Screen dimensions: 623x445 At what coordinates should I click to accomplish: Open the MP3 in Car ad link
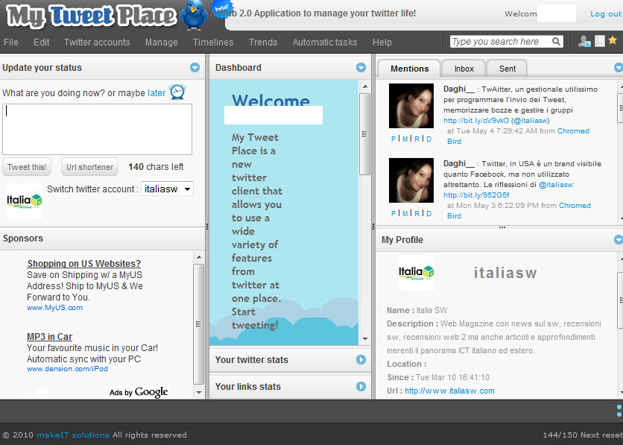(50, 336)
